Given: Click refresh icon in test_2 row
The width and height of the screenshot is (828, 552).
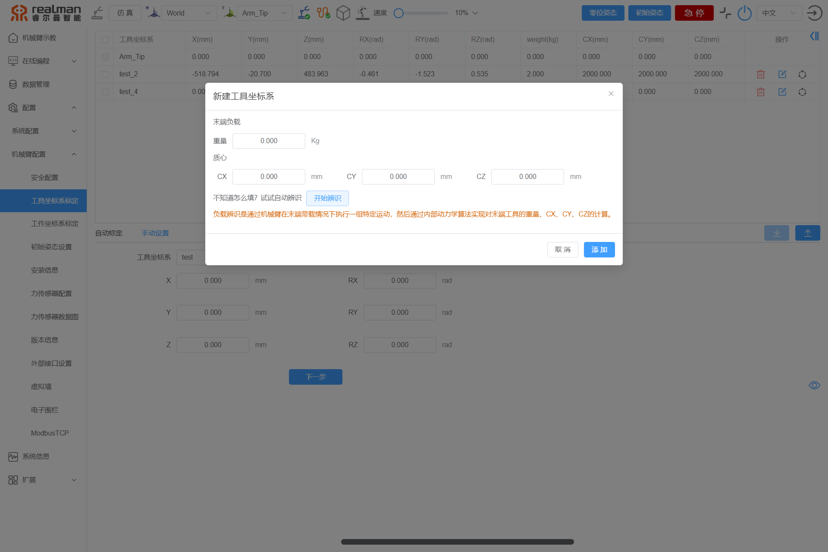Looking at the screenshot, I should point(802,74).
